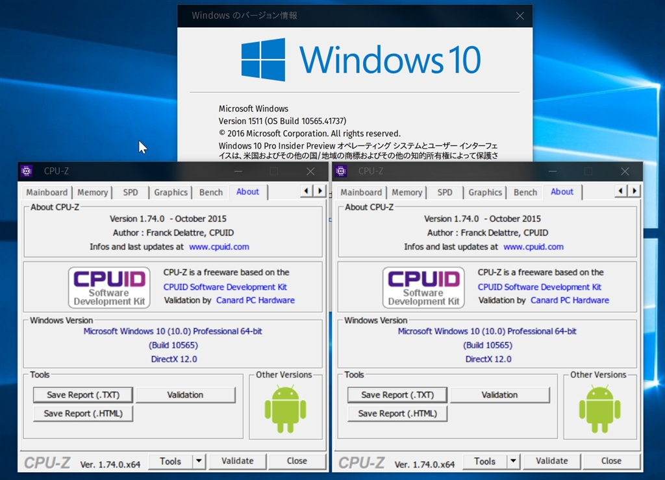
Task: Click 'Ver. 1.74.0.x64' label in right CPU-Z
Action: tap(425, 464)
